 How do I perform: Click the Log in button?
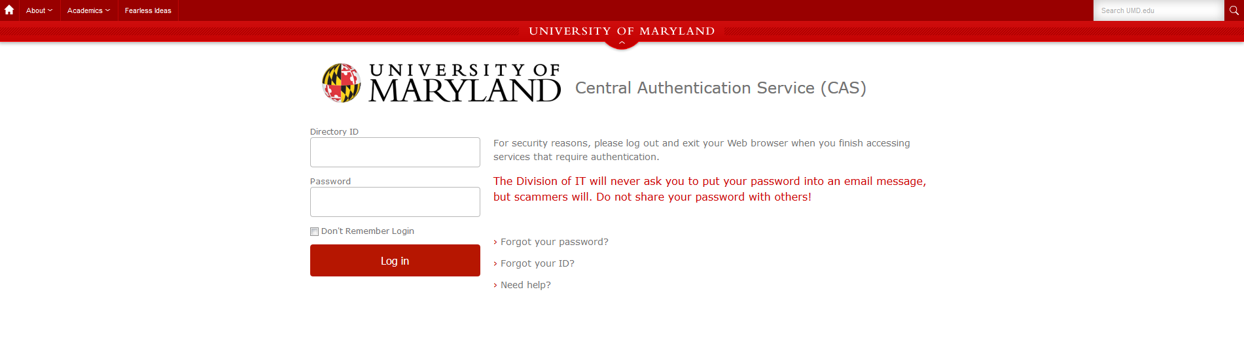[x=395, y=261]
